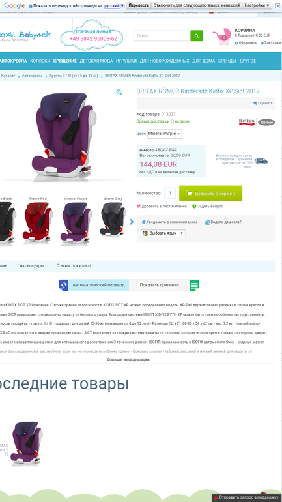Screen dimensions: 282x502
Task: Click the Перевести translate button
Action: click(139, 5)
